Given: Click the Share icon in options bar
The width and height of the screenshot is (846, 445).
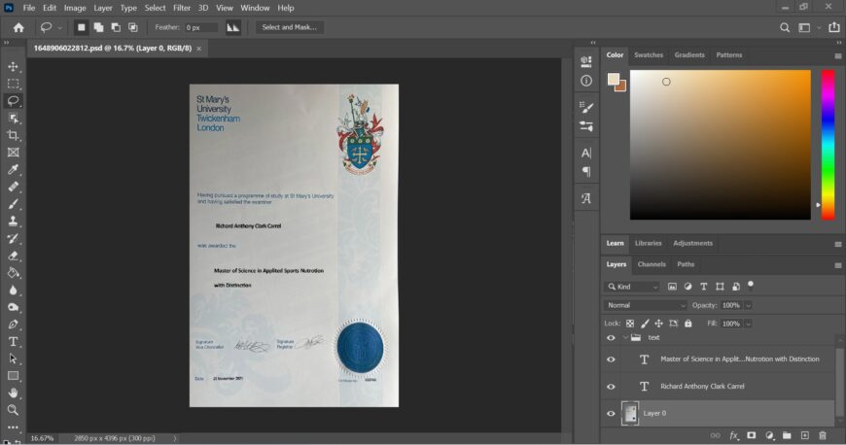Looking at the screenshot, I should (x=834, y=27).
